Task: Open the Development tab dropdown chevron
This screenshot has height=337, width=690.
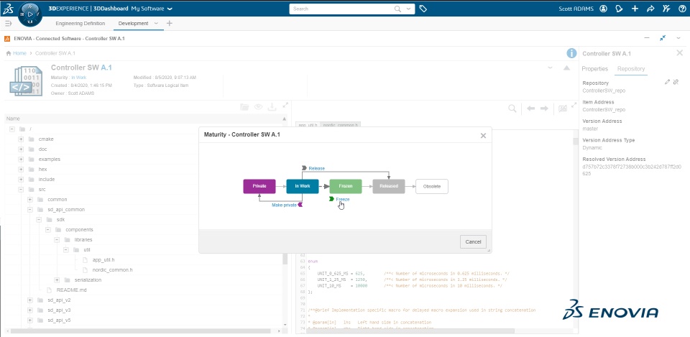Action: tap(156, 23)
